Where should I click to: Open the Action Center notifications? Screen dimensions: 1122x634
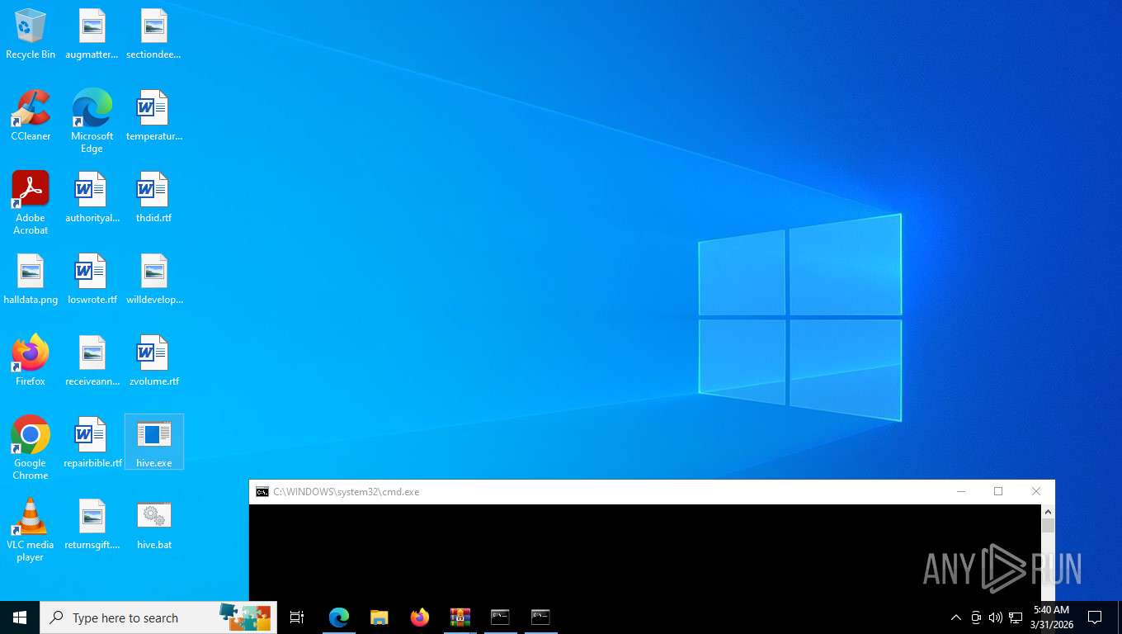tap(1095, 617)
